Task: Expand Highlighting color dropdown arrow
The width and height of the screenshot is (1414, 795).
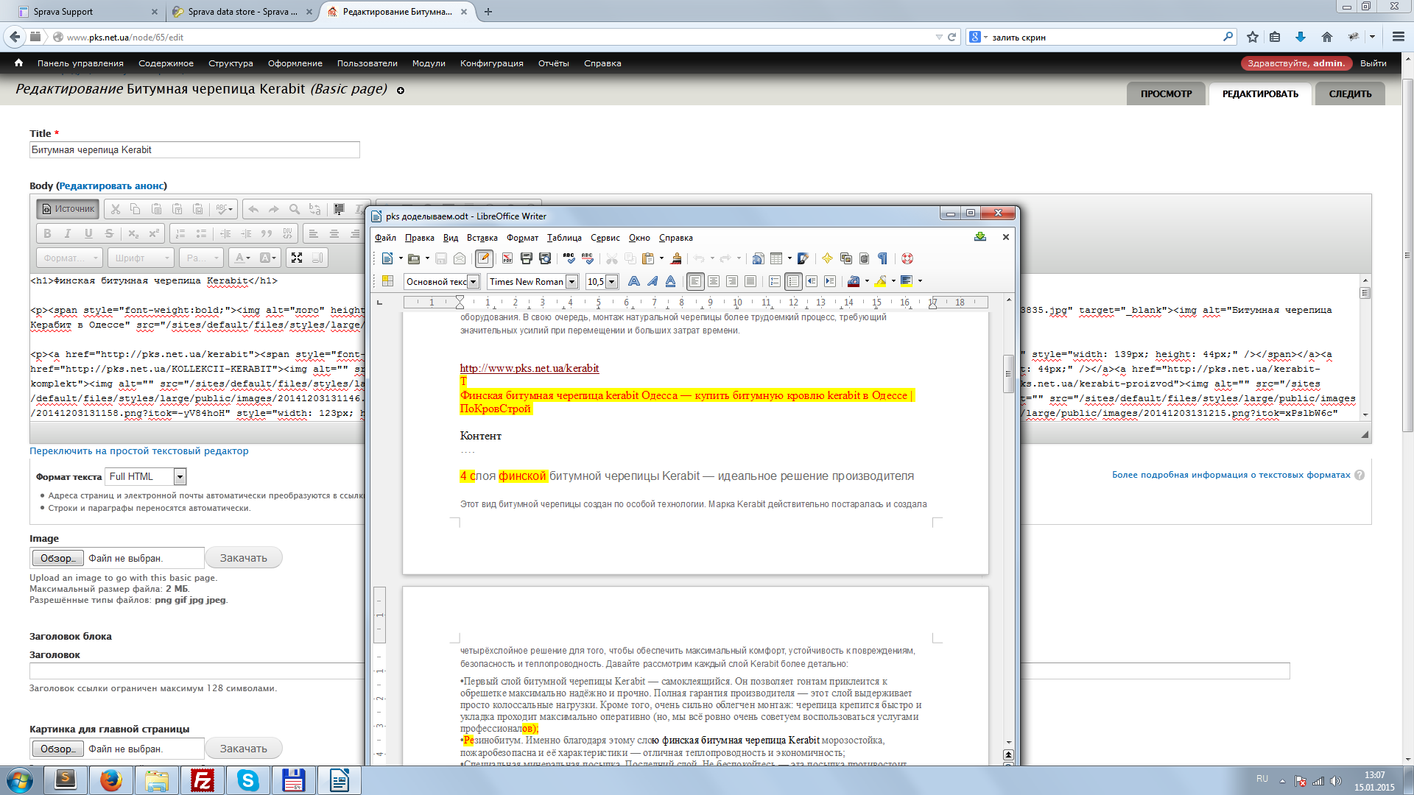Action: [893, 281]
